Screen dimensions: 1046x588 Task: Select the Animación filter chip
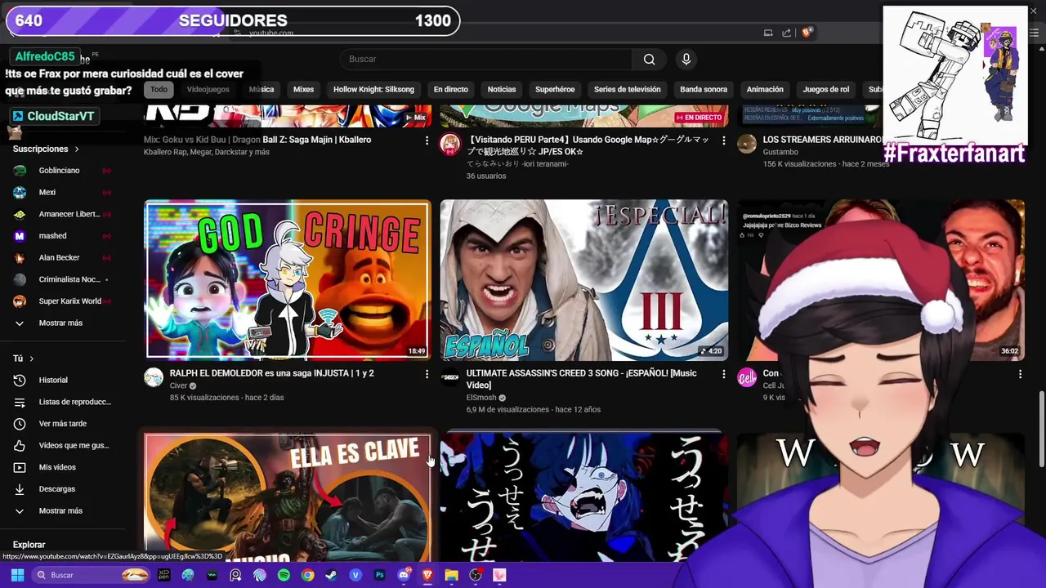tap(765, 89)
